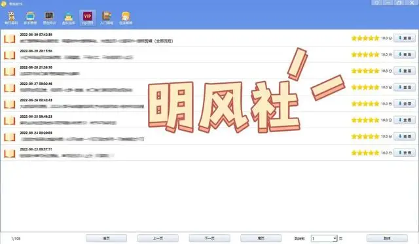
Task: Click star rating of 2022-08-24 entry
Action: click(365, 137)
